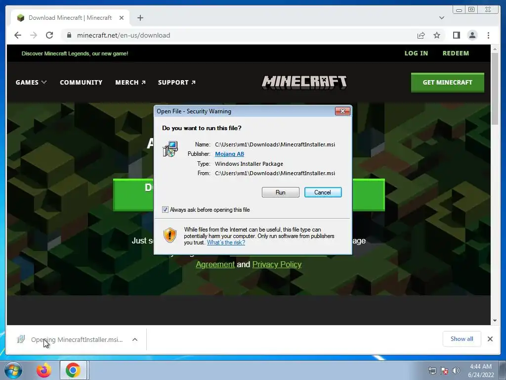Click the MinecraftInstaller.msi file icon in downloads bar
Image resolution: width=506 pixels, height=380 pixels.
[21, 339]
